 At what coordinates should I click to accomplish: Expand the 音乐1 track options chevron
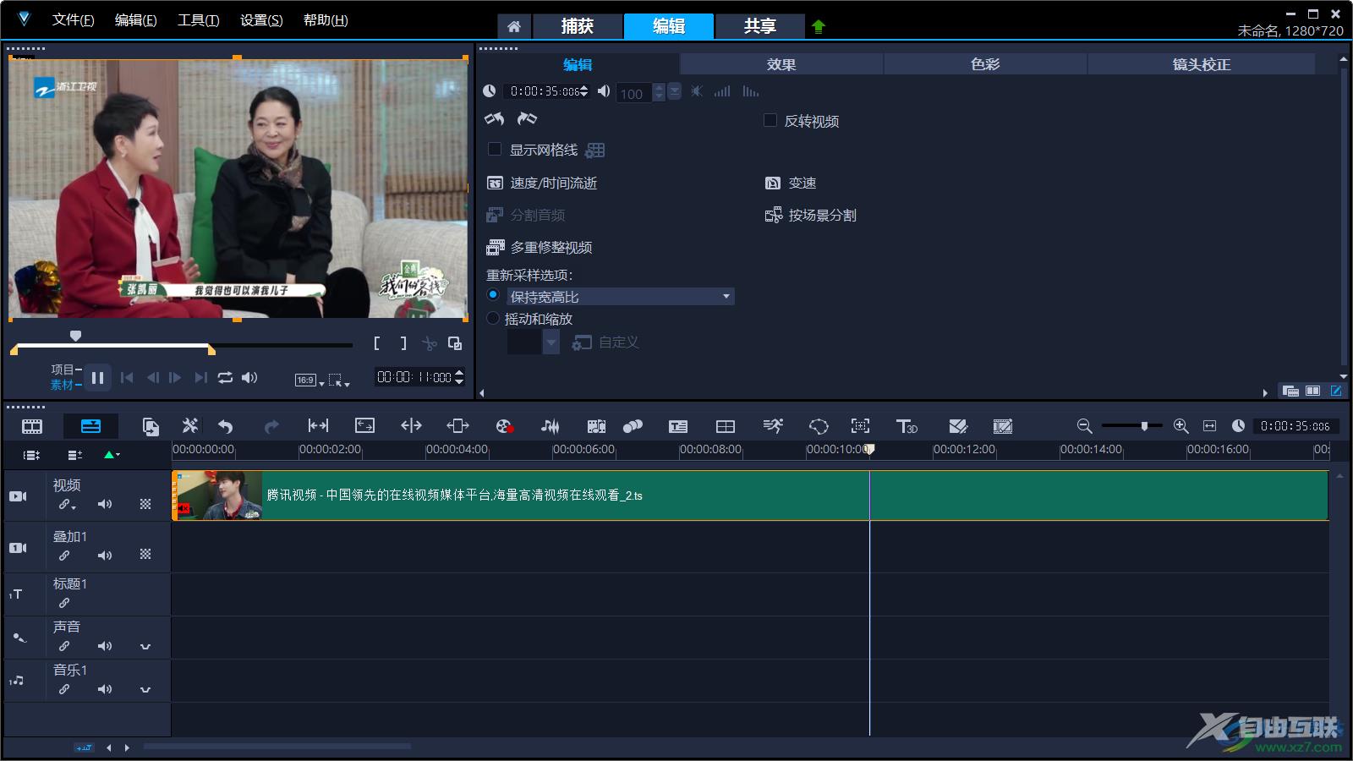click(x=145, y=689)
